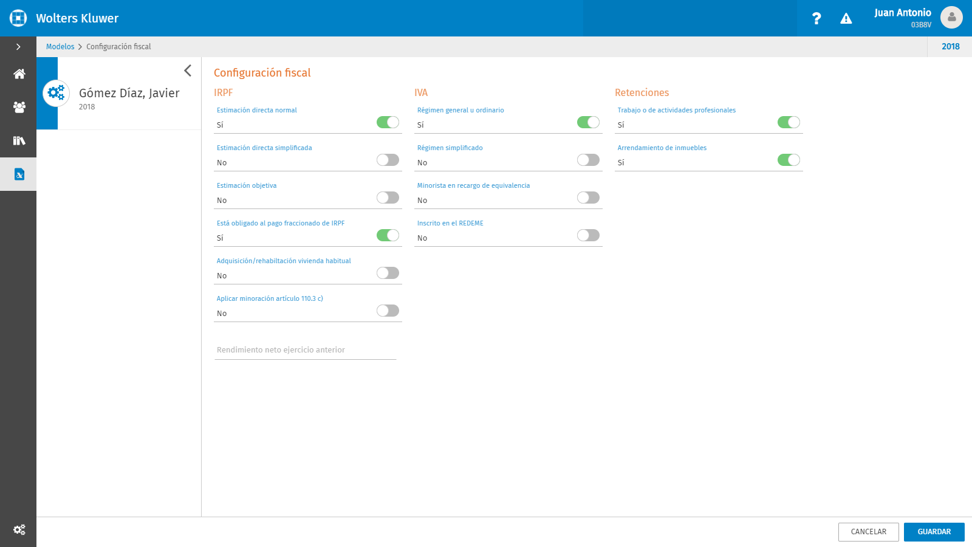Open the warning alerts triangle icon
972x547 pixels.
[x=846, y=19]
